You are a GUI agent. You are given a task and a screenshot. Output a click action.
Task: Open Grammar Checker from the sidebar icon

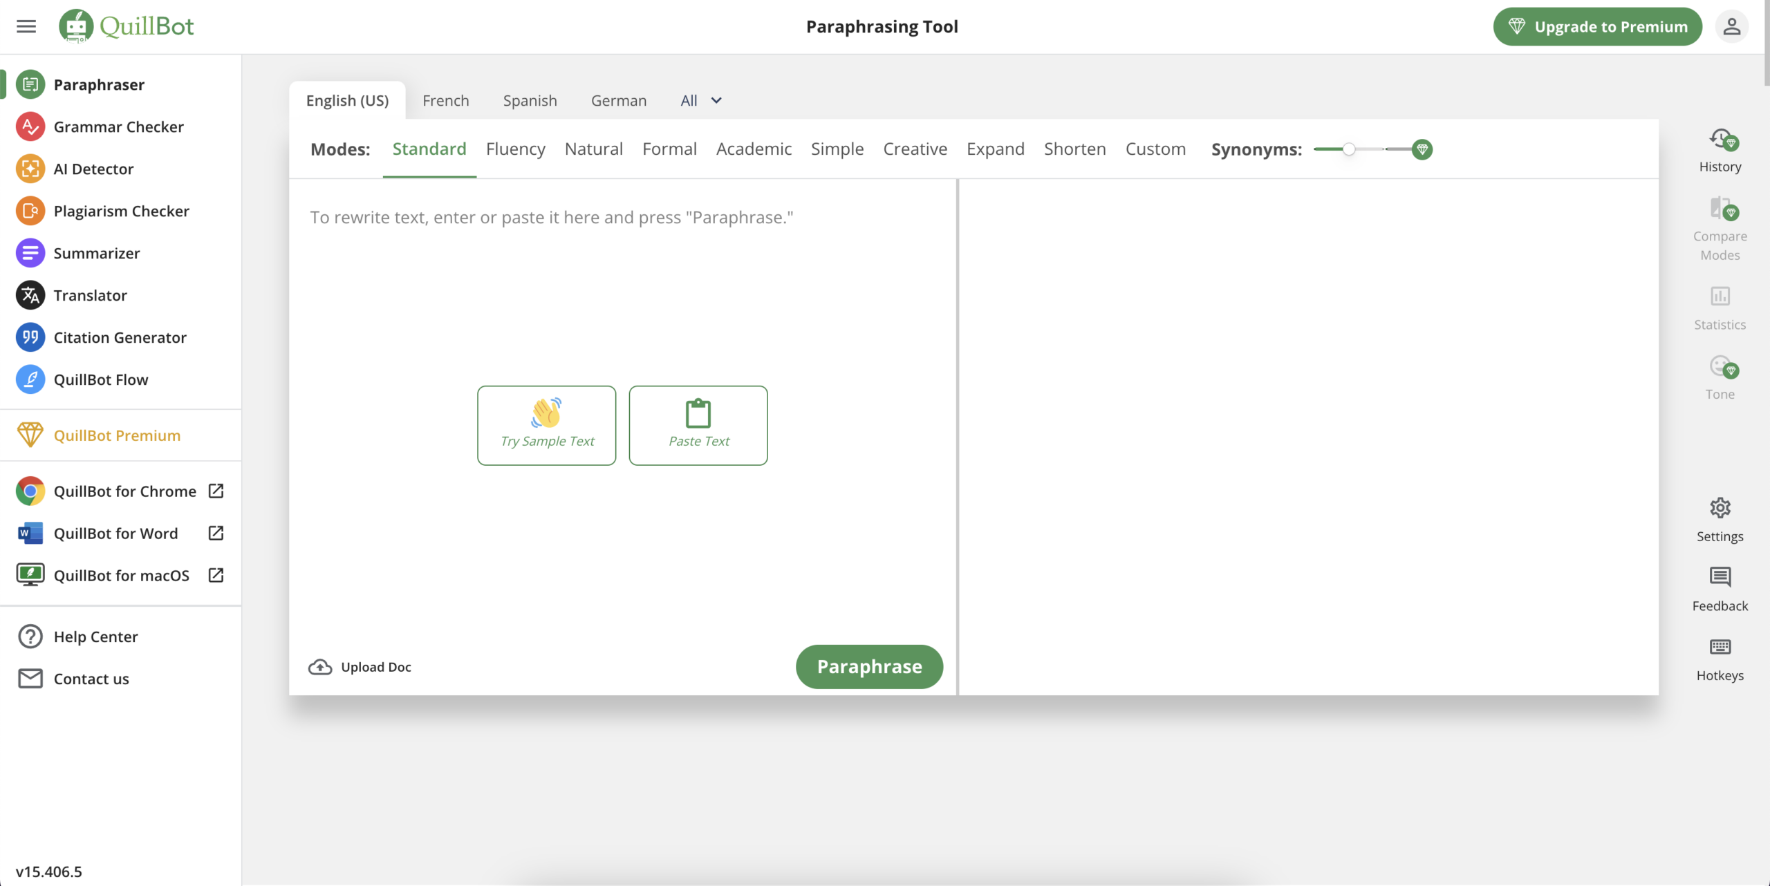(30, 126)
